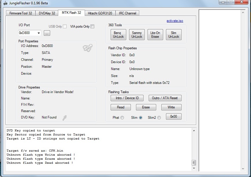
Task: Click the key icon beside DVD Key
Action: point(65,118)
